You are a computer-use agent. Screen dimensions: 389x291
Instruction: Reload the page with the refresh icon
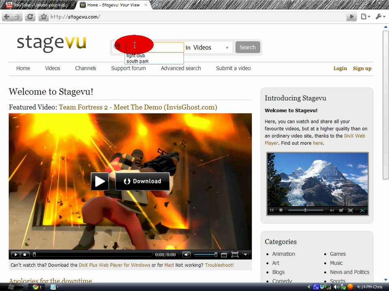30,17
